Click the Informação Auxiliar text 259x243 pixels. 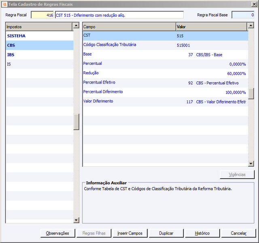click(158, 189)
